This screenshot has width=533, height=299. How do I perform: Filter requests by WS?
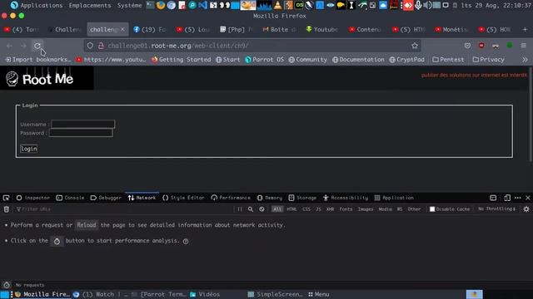click(400, 209)
